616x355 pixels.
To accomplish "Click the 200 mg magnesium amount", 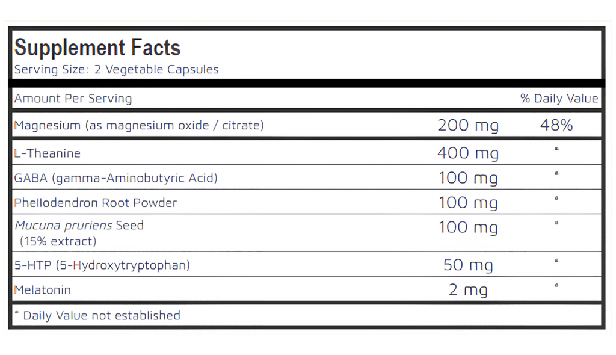I will [x=468, y=126].
